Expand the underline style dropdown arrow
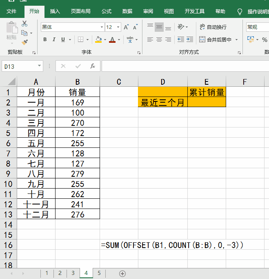Screen dimensions: 269x279 (70, 40)
